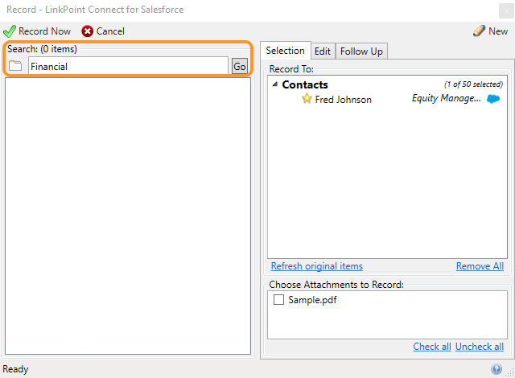Click the Financial search input field
Screen dimensions: 515x378
[128, 66]
